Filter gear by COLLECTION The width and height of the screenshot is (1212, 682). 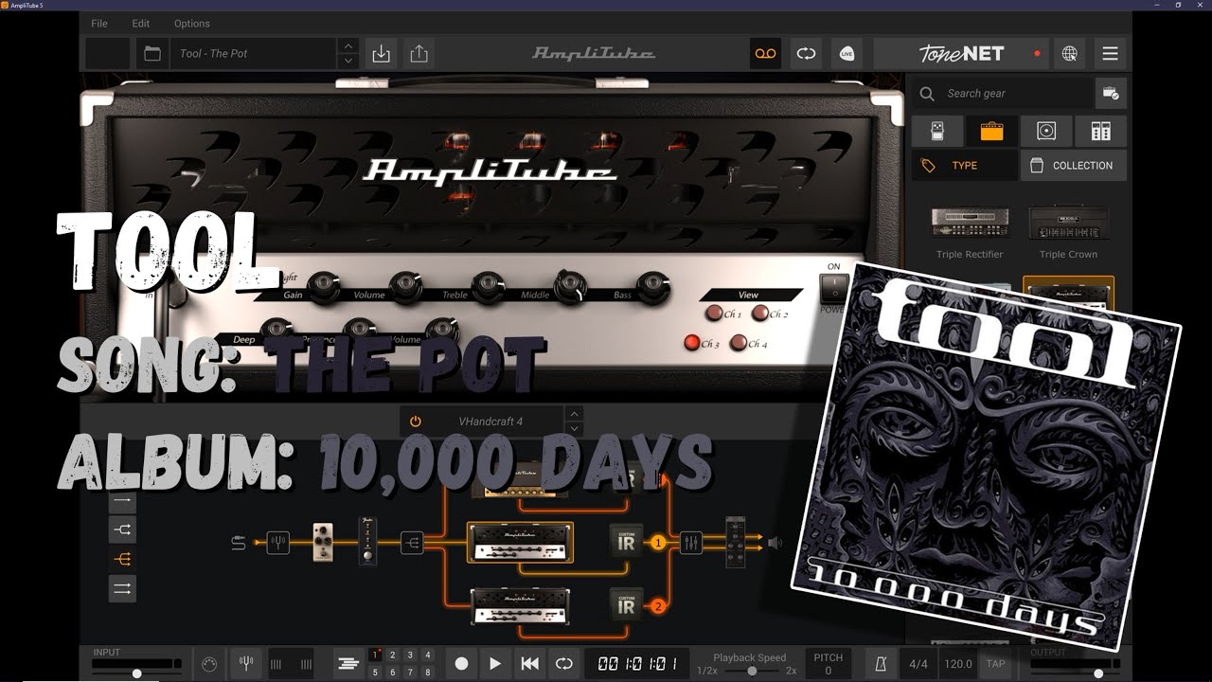1073,165
